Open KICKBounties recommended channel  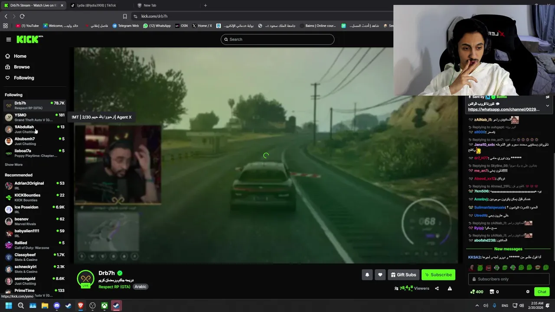(x=35, y=198)
